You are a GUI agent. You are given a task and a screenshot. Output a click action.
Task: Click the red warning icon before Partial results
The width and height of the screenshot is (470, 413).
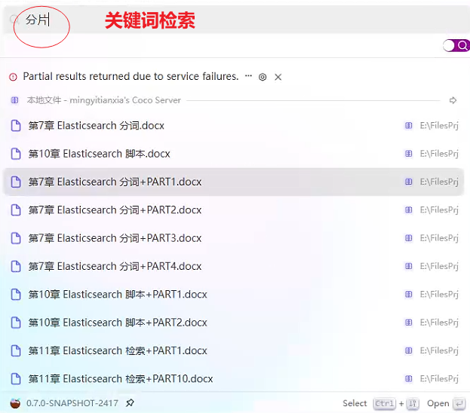click(13, 77)
